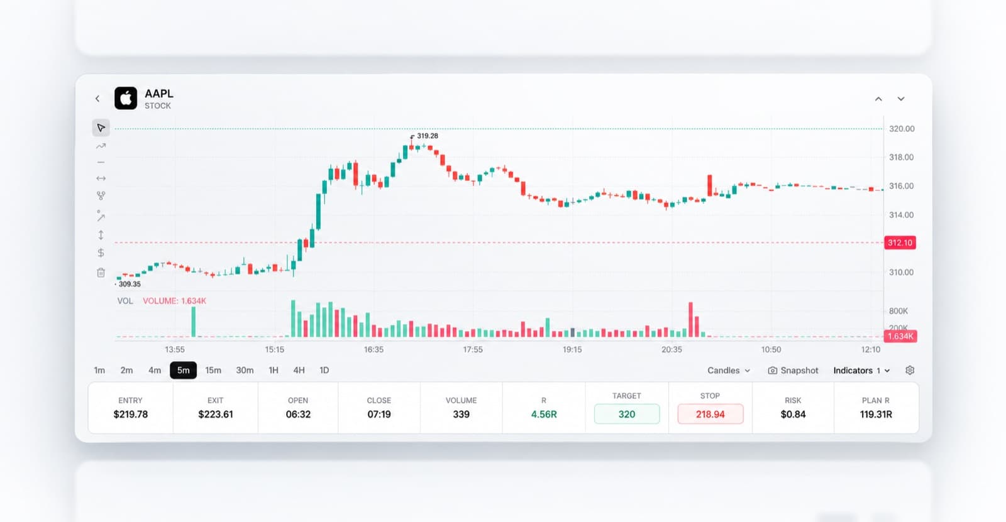The image size is (1006, 522).
Task: Click the close time 07:19
Action: point(379,415)
